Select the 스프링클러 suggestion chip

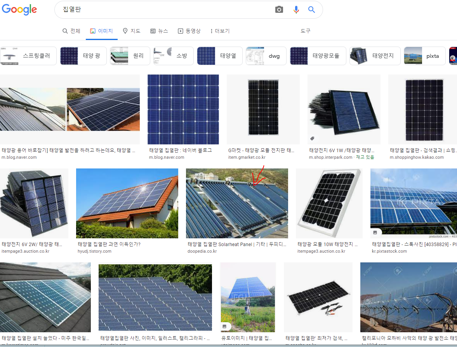click(x=28, y=56)
